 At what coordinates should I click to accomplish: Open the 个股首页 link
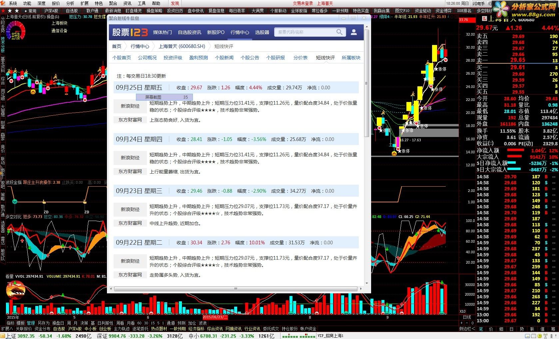(x=122, y=58)
